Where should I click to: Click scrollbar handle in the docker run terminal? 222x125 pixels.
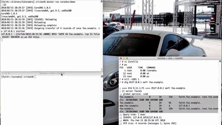tap(102, 69)
